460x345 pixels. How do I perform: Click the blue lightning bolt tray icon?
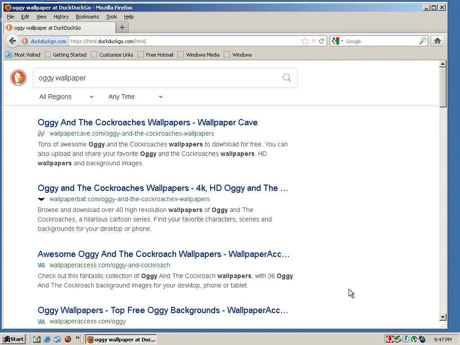[x=406, y=340]
